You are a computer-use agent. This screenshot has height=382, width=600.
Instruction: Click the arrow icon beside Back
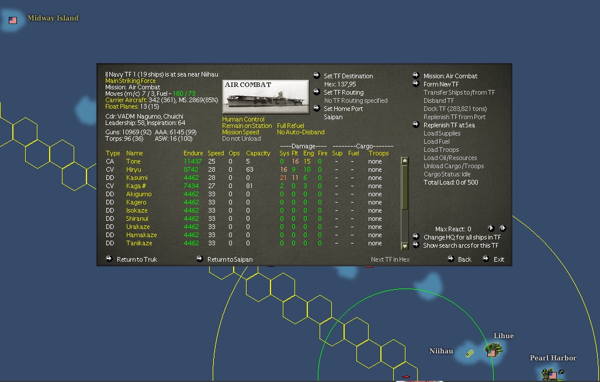click(x=451, y=259)
